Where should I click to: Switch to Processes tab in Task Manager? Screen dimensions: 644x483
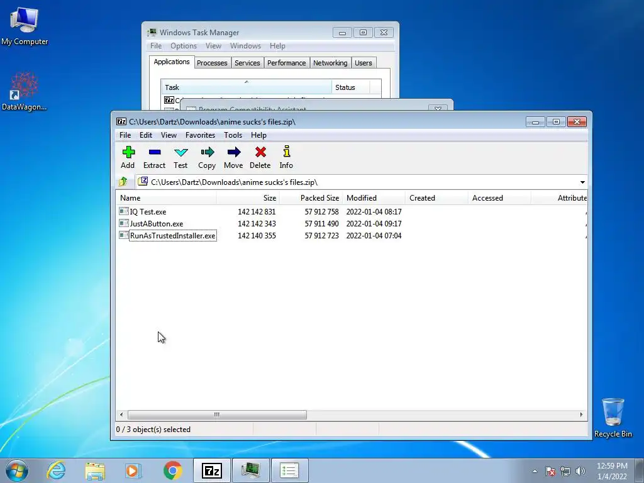point(212,63)
